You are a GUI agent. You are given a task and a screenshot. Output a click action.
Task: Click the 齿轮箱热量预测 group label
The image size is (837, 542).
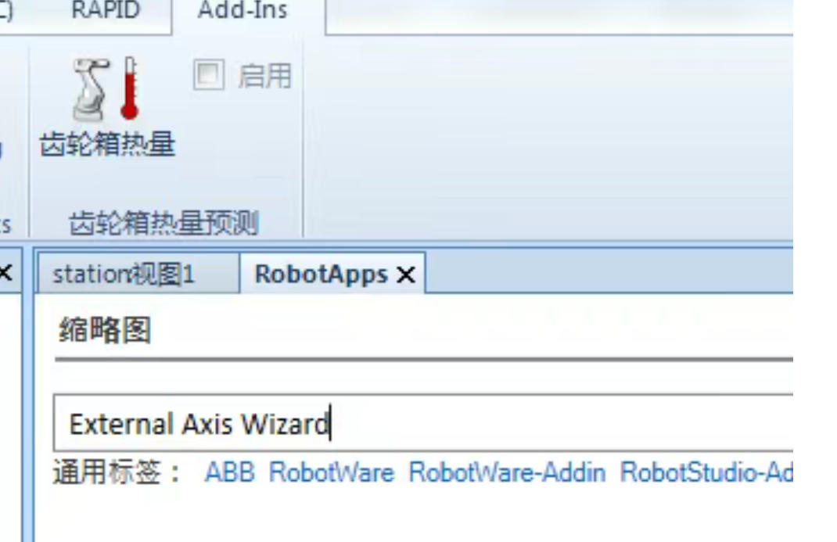pos(163,222)
